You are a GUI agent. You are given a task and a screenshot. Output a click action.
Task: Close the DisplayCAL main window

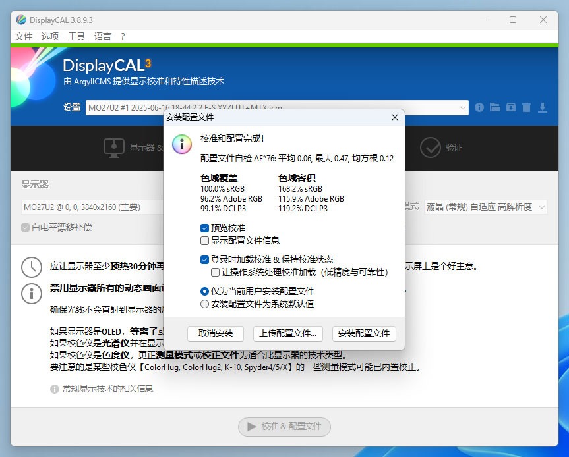pyautogui.click(x=543, y=20)
